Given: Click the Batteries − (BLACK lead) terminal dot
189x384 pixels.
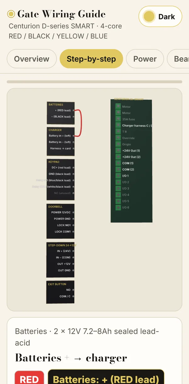Looking at the screenshot, I should [73, 117].
